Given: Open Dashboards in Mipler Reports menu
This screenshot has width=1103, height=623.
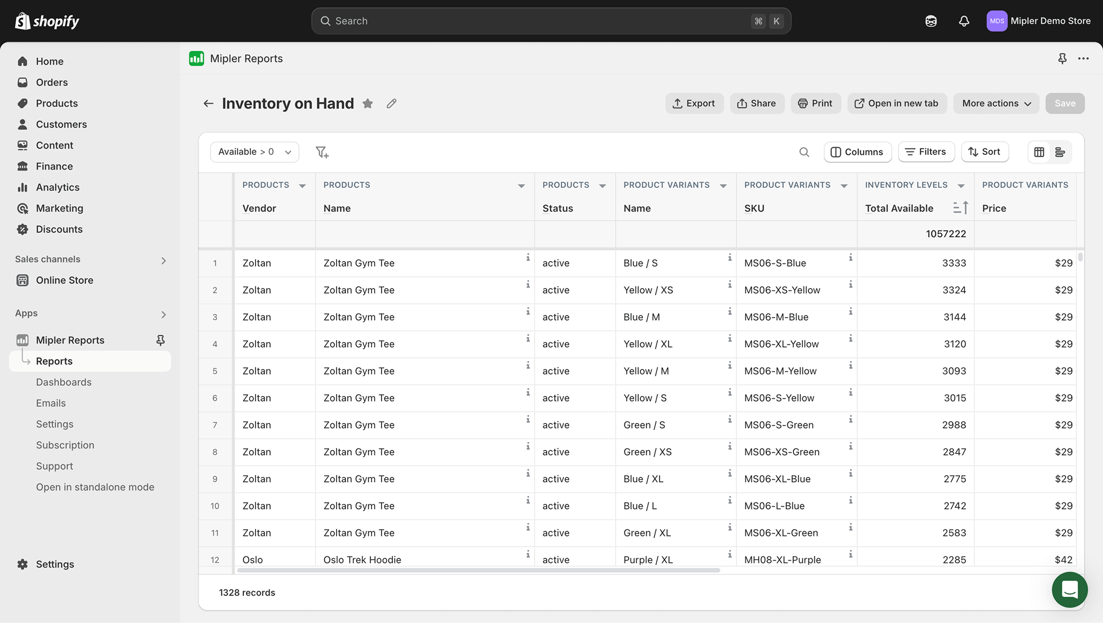Looking at the screenshot, I should point(64,382).
